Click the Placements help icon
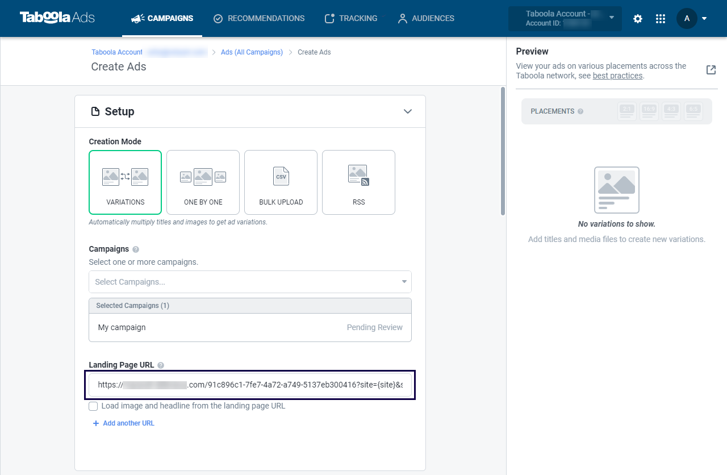Image resolution: width=727 pixels, height=475 pixels. [580, 111]
